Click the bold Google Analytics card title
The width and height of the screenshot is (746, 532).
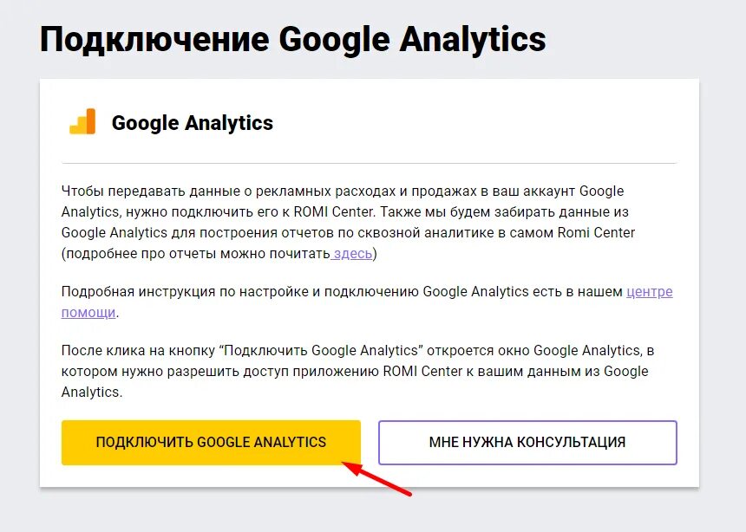193,123
